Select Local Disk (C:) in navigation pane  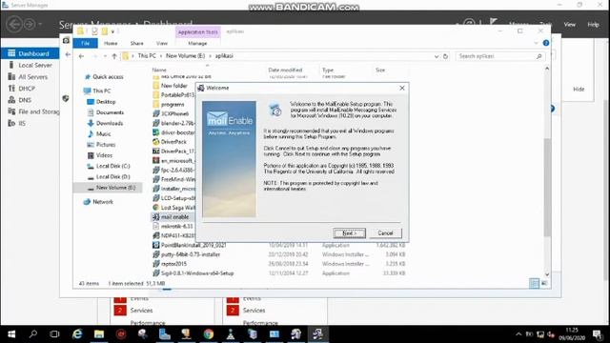click(112, 166)
